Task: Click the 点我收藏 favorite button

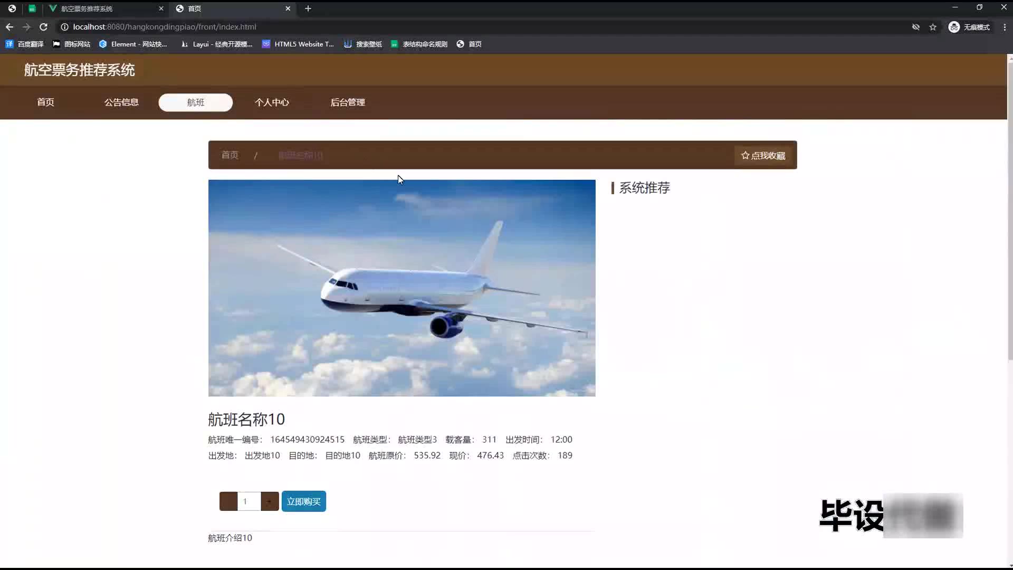Action: tap(763, 156)
